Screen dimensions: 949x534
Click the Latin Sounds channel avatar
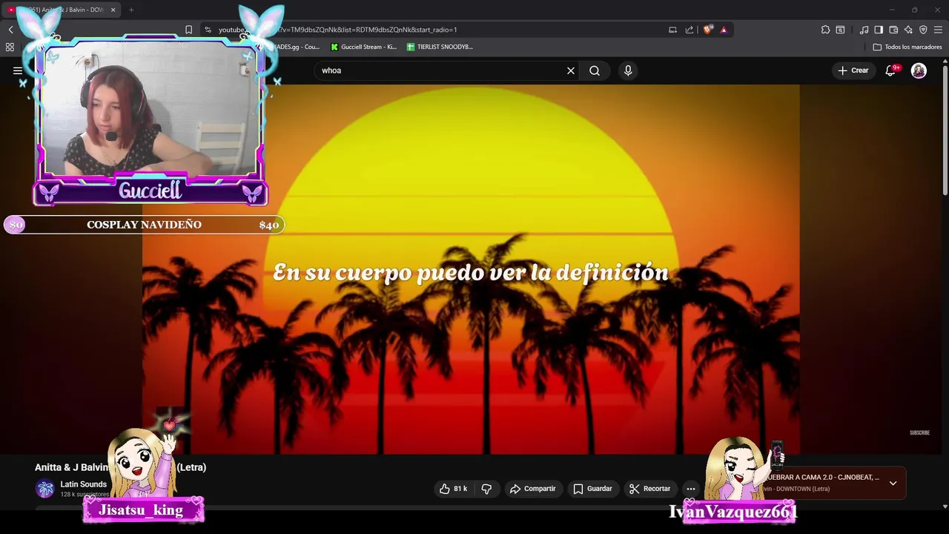click(45, 489)
